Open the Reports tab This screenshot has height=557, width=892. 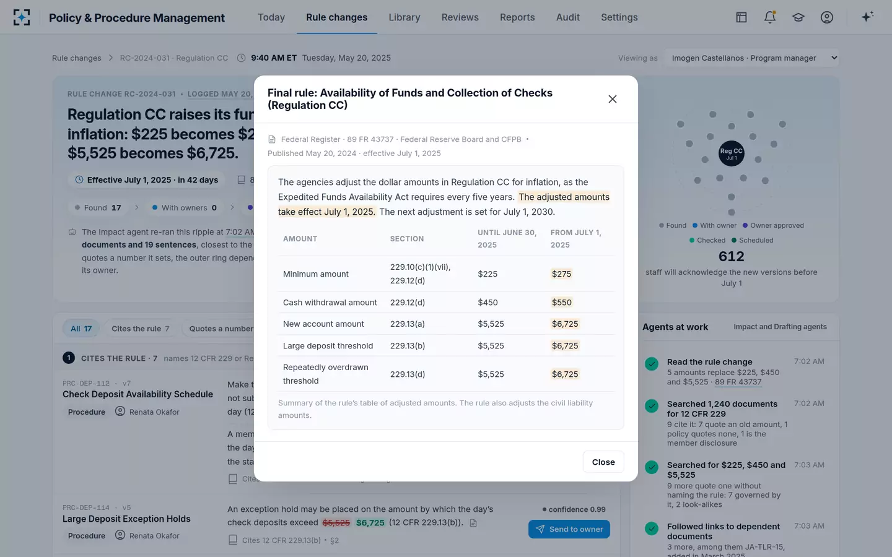(x=517, y=17)
